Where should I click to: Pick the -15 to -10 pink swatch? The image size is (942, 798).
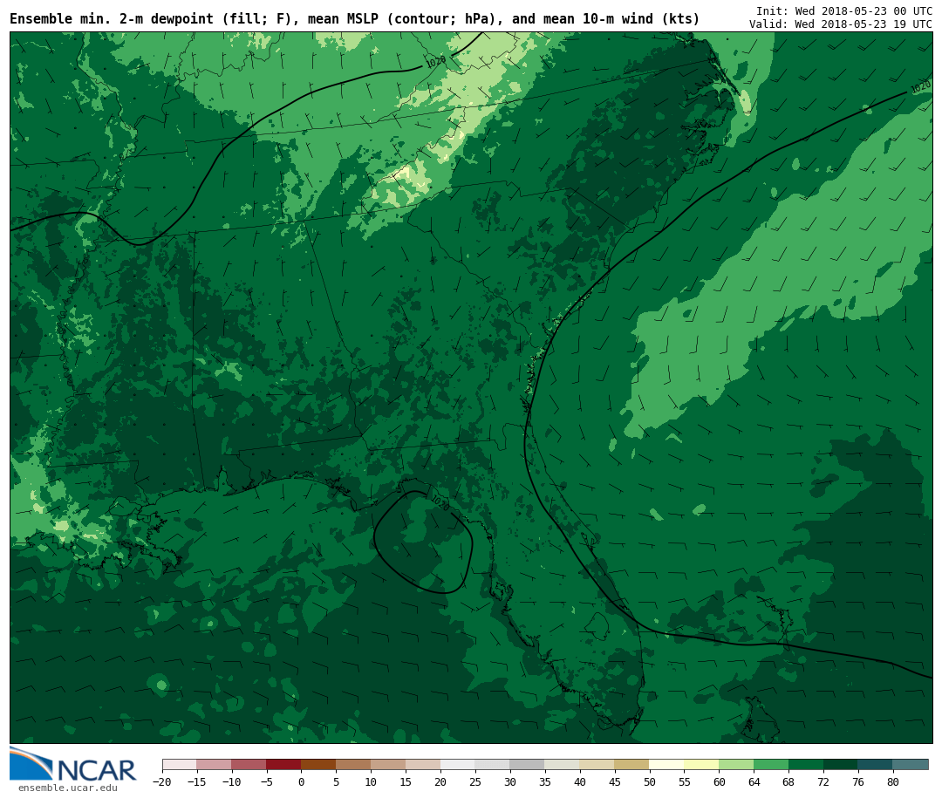(x=214, y=764)
